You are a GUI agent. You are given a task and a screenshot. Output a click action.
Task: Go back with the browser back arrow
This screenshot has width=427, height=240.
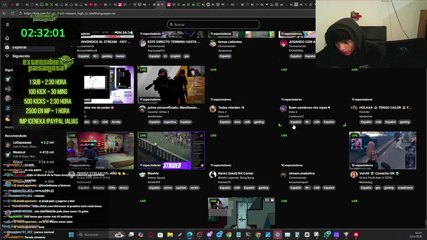(4, 13)
